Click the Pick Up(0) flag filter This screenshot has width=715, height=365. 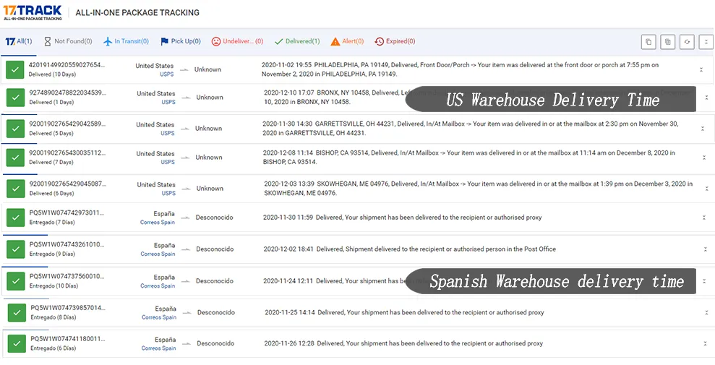coord(181,41)
